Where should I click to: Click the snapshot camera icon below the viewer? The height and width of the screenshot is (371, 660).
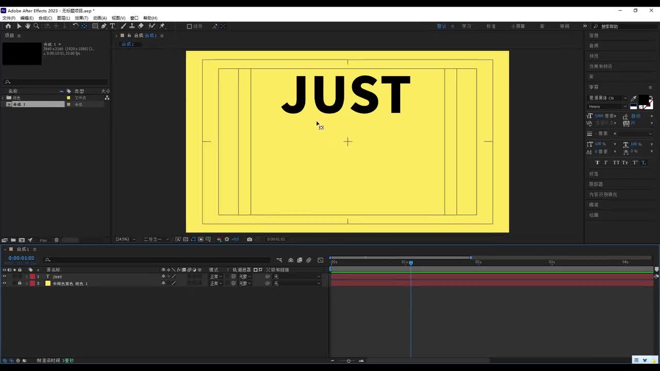(x=250, y=239)
